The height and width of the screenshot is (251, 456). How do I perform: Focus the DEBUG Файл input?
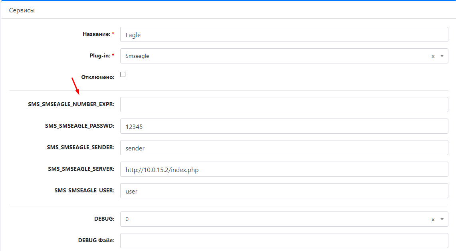pyautogui.click(x=284, y=241)
